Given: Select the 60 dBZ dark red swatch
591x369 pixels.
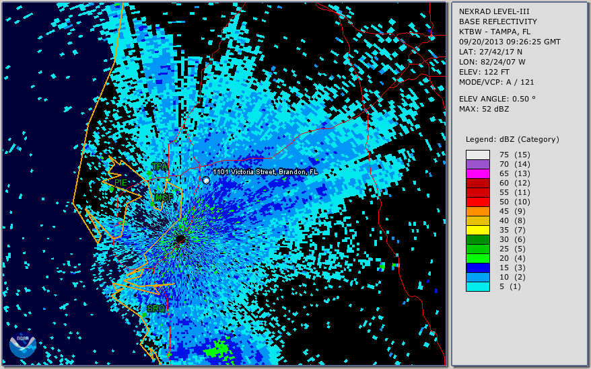Looking at the screenshot, I should pyautogui.click(x=478, y=183).
